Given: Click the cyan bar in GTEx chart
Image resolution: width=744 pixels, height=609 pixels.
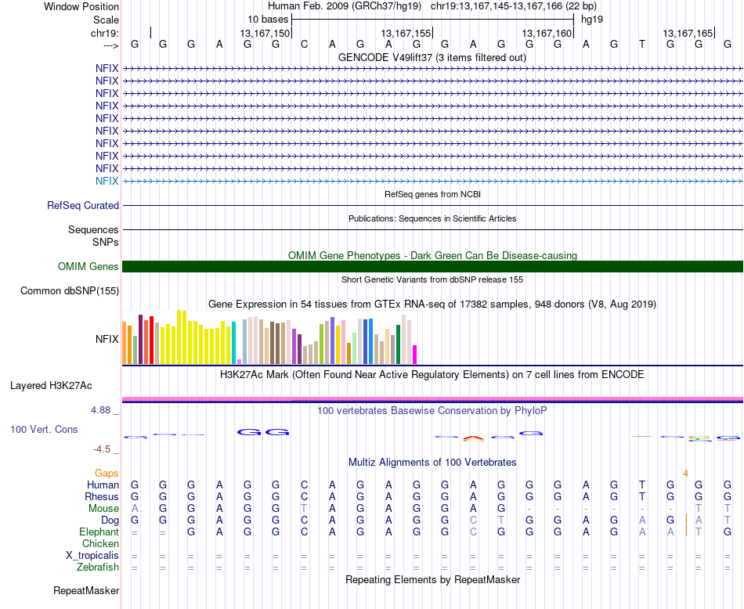Looking at the screenshot, I should click(233, 343).
